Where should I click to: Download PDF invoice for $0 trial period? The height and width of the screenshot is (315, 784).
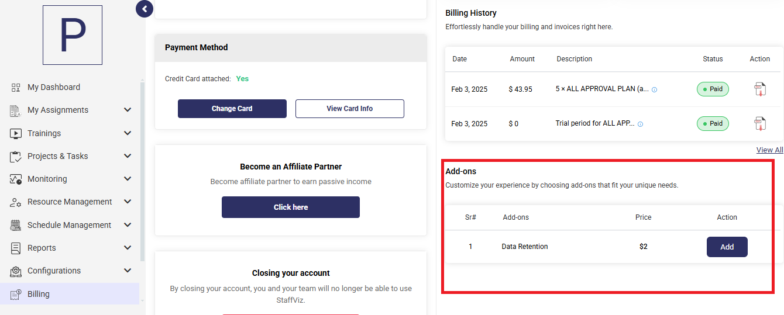pyautogui.click(x=759, y=124)
